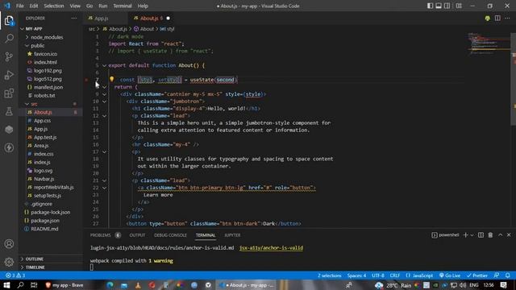516x290 pixels.
Task: Click errors and warnings count in status bar
Action: (15, 275)
